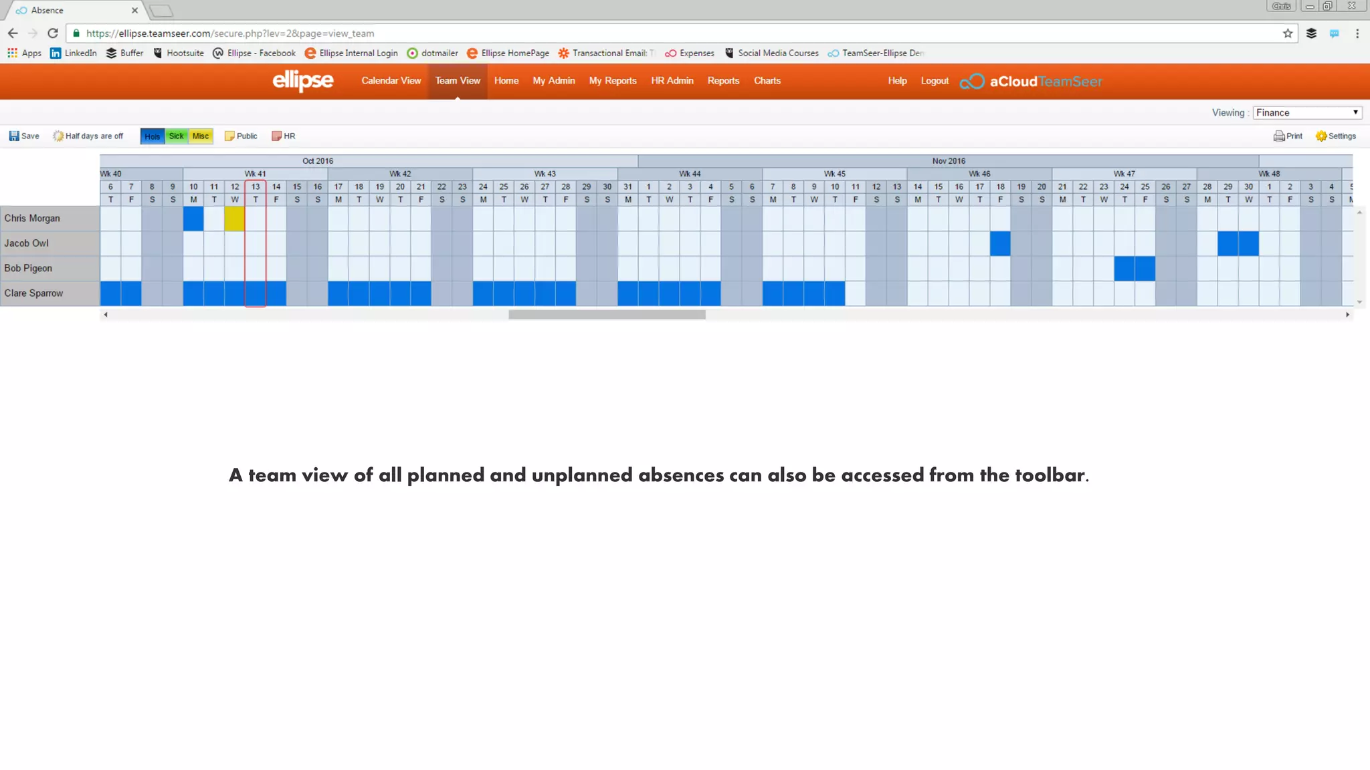Open the Settings gear icon
Screen dimensions: 1370x770
point(1321,136)
